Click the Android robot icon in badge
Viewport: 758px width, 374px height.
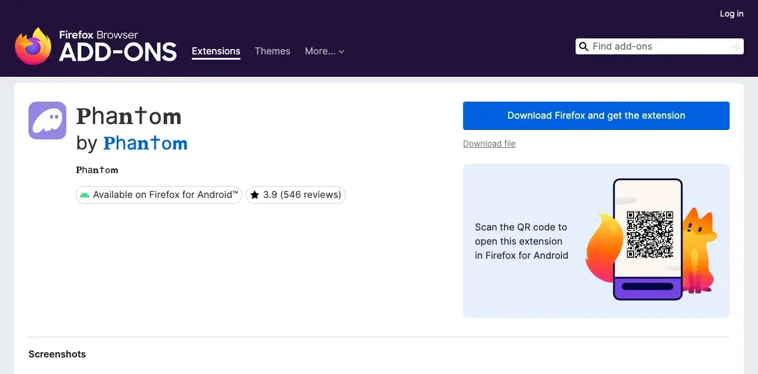pos(85,195)
